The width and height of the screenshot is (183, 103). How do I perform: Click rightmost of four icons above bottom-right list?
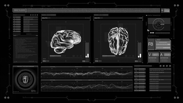tap(170, 66)
